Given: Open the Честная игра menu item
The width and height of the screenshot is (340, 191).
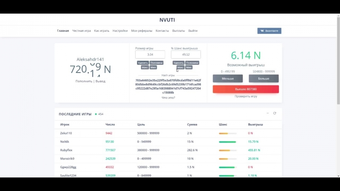Looking at the screenshot, I should point(82,31).
